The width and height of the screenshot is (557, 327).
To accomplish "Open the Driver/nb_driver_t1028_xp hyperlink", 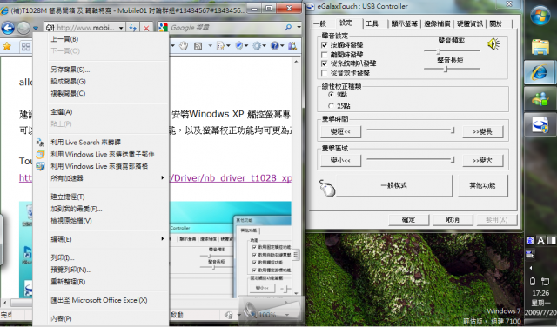I will coord(231,178).
